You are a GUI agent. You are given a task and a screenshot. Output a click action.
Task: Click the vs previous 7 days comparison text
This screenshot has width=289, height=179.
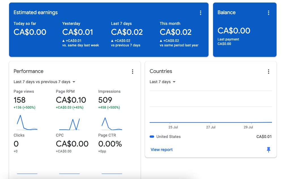(x=126, y=45)
